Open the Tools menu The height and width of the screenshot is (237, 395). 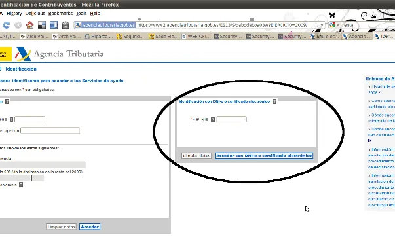pyautogui.click(x=81, y=14)
